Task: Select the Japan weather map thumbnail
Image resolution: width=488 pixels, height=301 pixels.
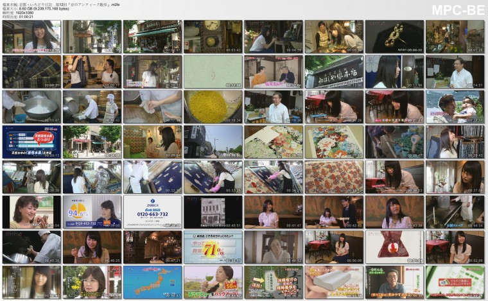Action: click(153, 282)
